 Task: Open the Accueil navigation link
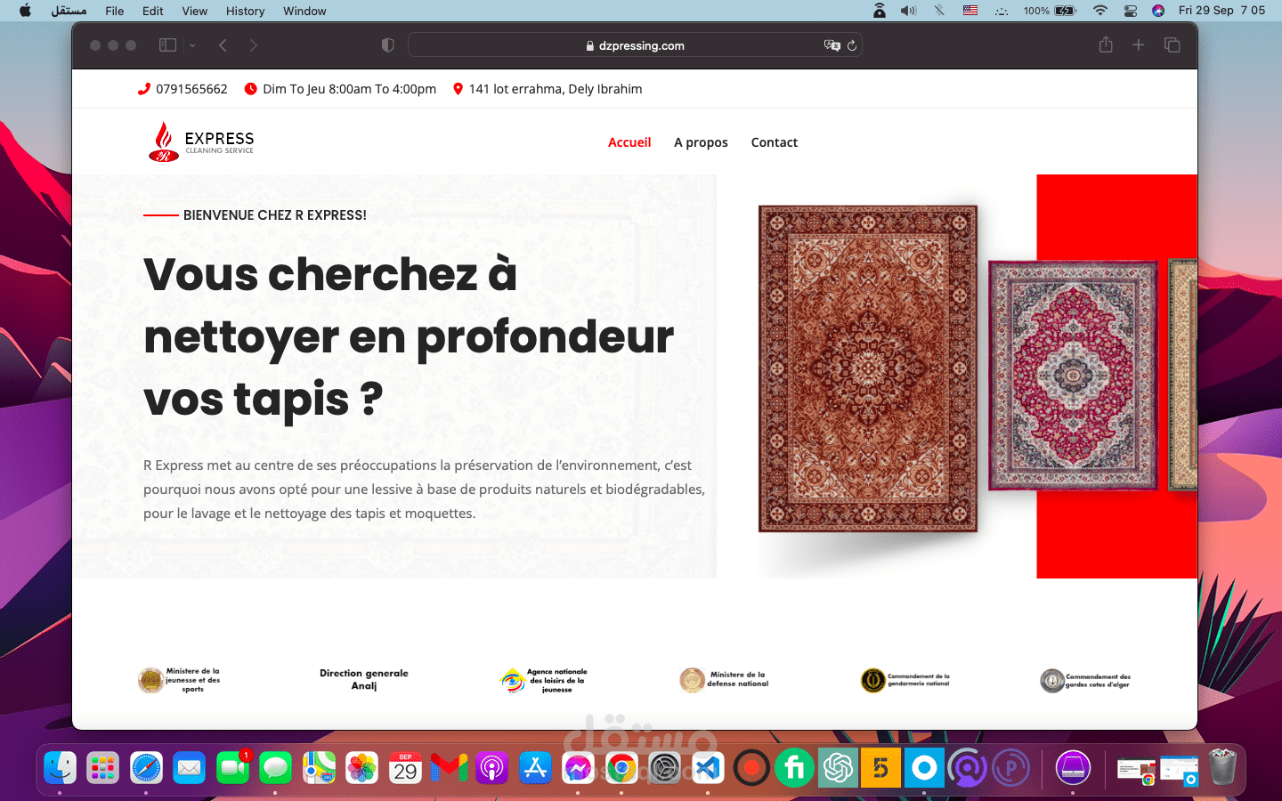click(x=629, y=142)
